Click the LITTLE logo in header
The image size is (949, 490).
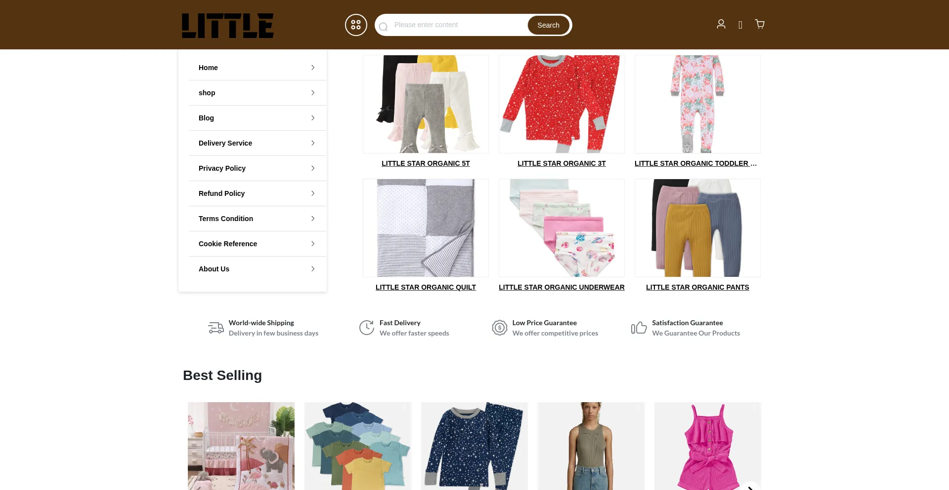[x=228, y=26]
